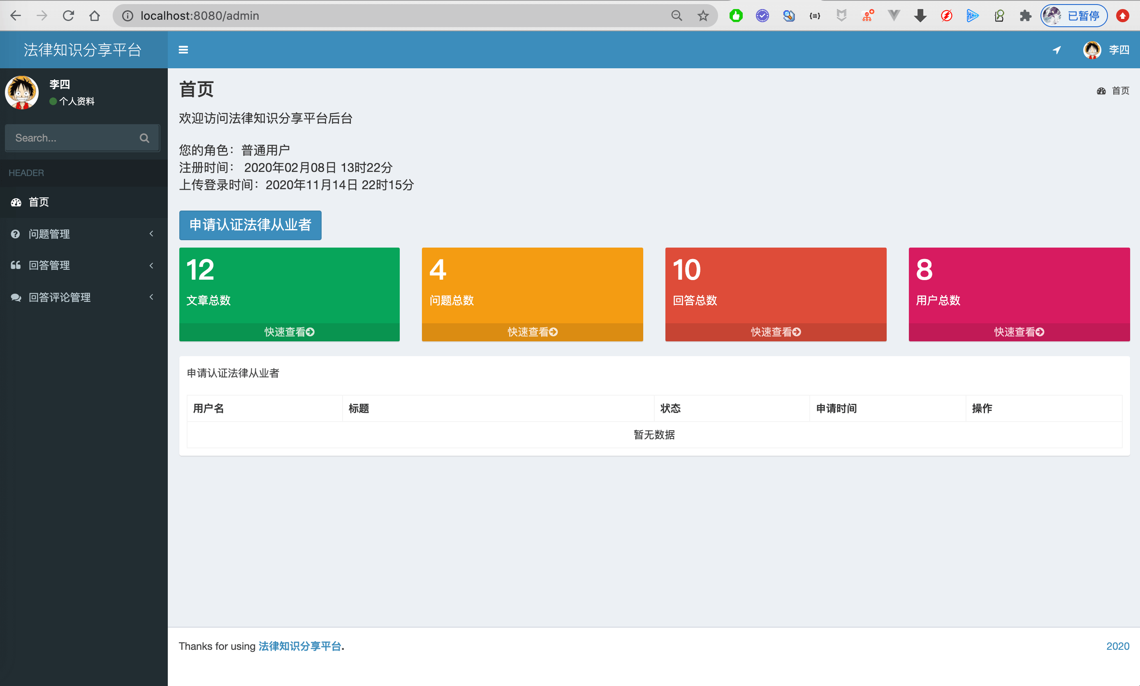This screenshot has width=1140, height=686.
Task: Toggle the sidebar hamburger menu
Action: [x=183, y=50]
